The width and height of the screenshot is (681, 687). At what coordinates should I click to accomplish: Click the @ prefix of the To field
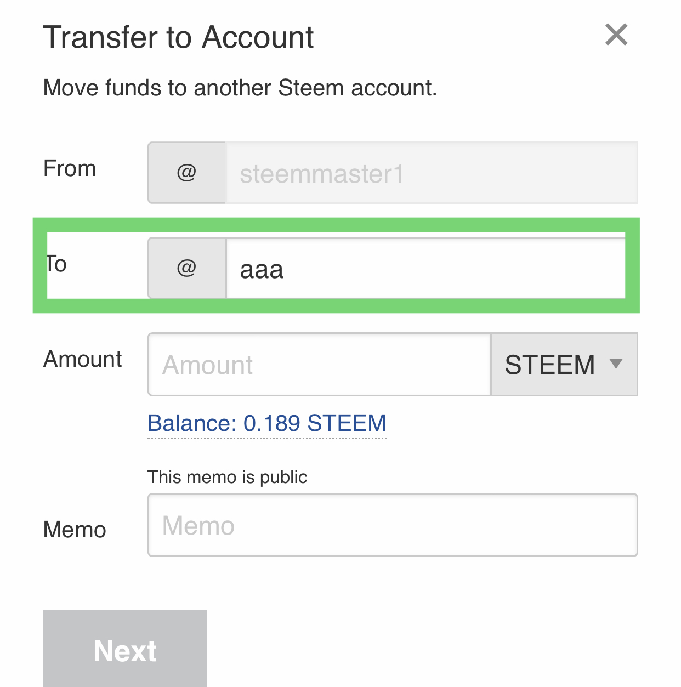coord(187,268)
